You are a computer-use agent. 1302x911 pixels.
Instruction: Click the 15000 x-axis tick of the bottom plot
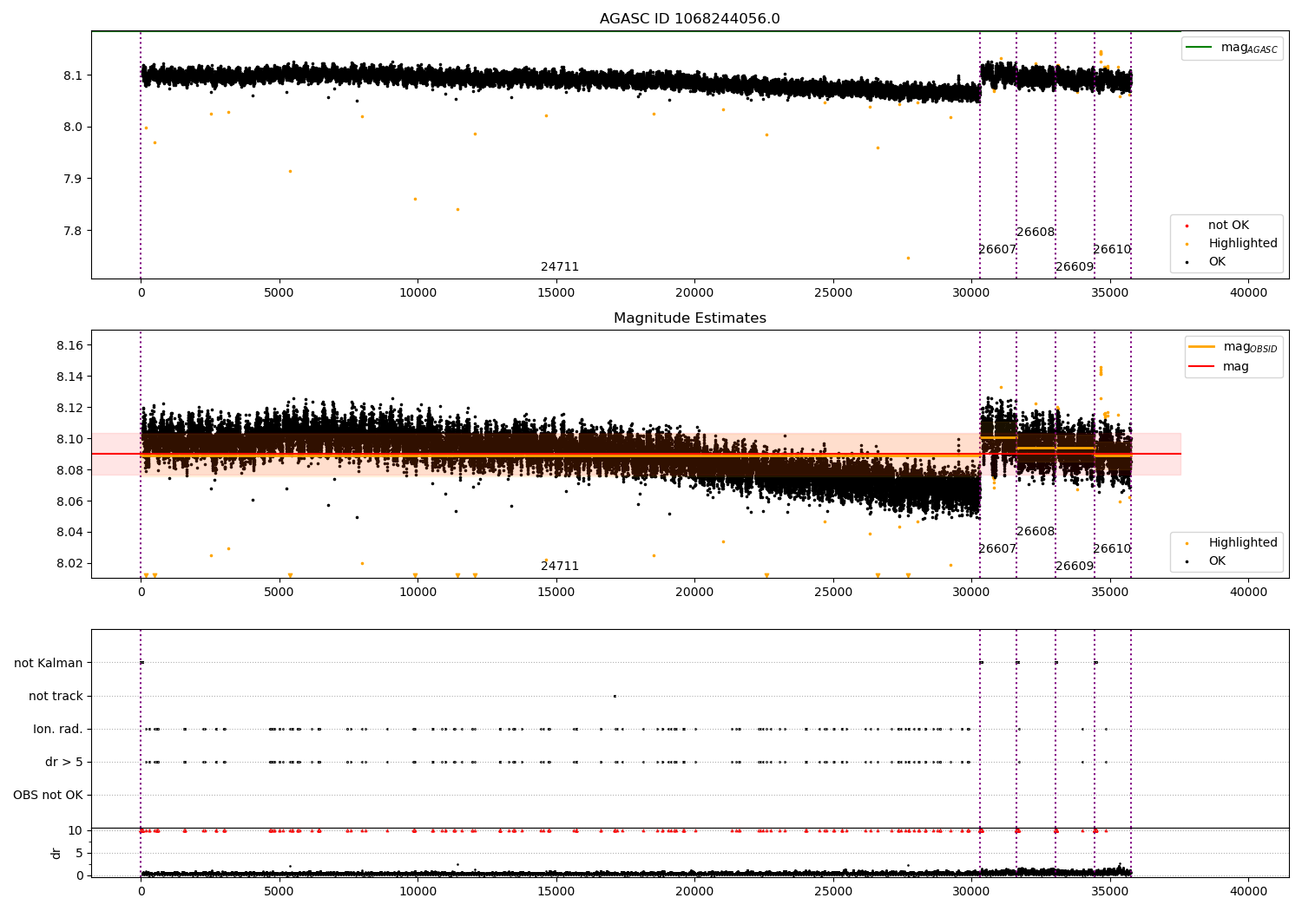[556, 892]
